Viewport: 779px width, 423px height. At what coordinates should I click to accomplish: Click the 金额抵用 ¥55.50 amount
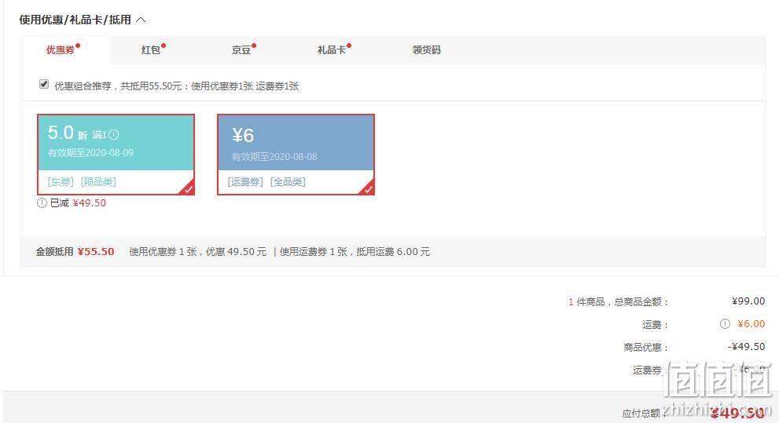[96, 252]
